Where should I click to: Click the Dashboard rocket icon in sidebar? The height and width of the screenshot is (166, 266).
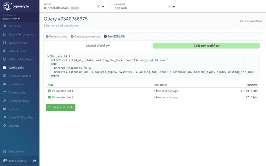(5, 26)
